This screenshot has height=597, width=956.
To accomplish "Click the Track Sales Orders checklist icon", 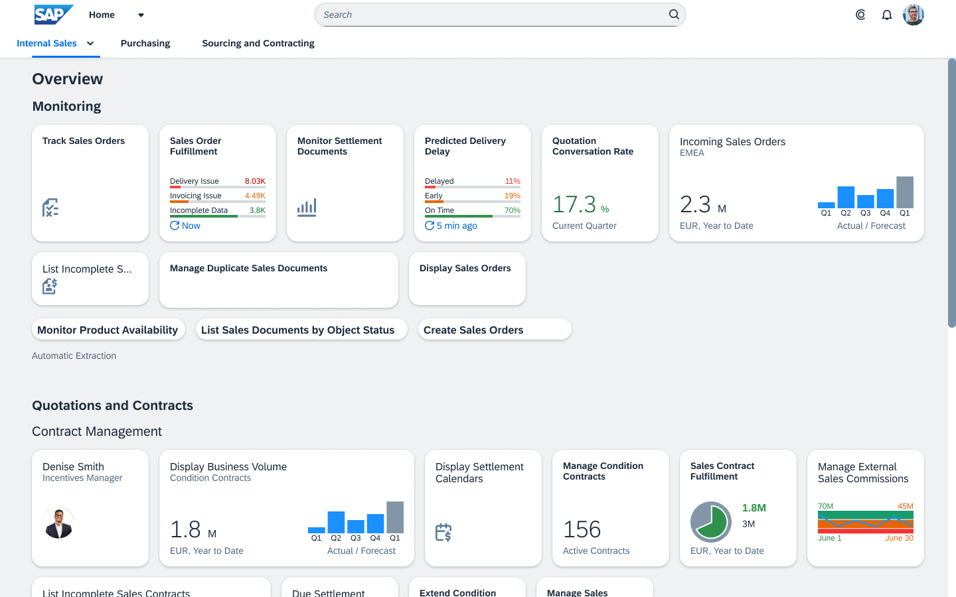I will [50, 207].
